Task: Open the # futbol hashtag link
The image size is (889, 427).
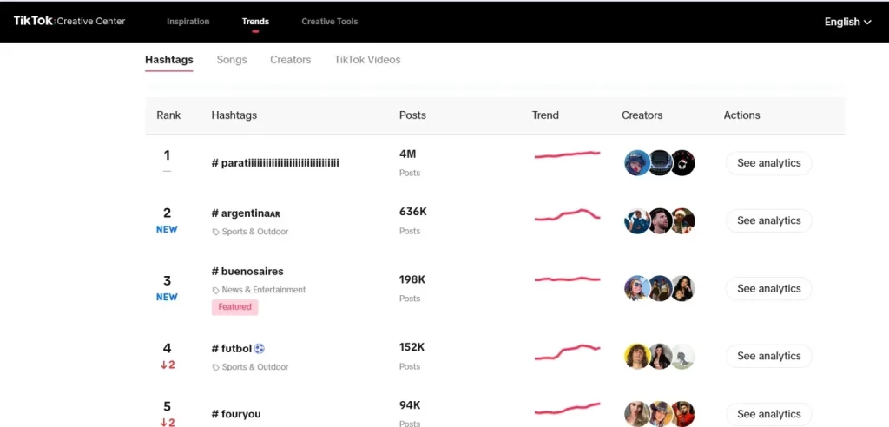Action: (x=238, y=349)
